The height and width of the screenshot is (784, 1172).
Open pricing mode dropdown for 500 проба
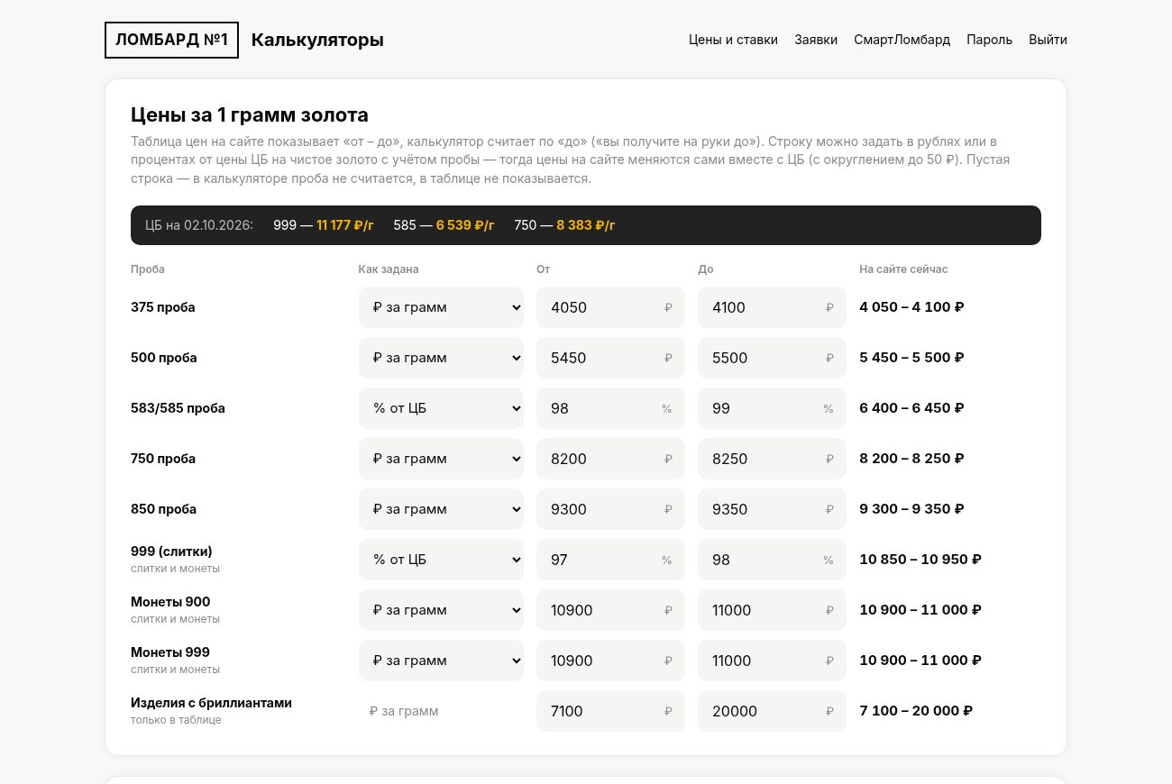(x=441, y=358)
